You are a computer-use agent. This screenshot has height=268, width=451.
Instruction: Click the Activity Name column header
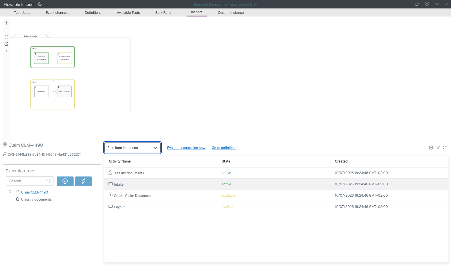120,161
